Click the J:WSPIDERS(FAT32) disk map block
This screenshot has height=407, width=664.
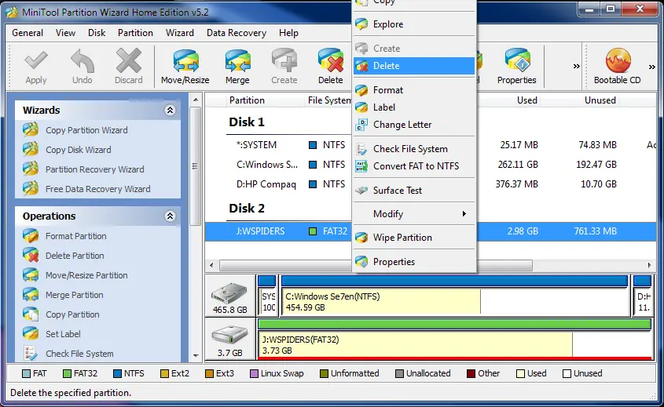[x=454, y=339]
